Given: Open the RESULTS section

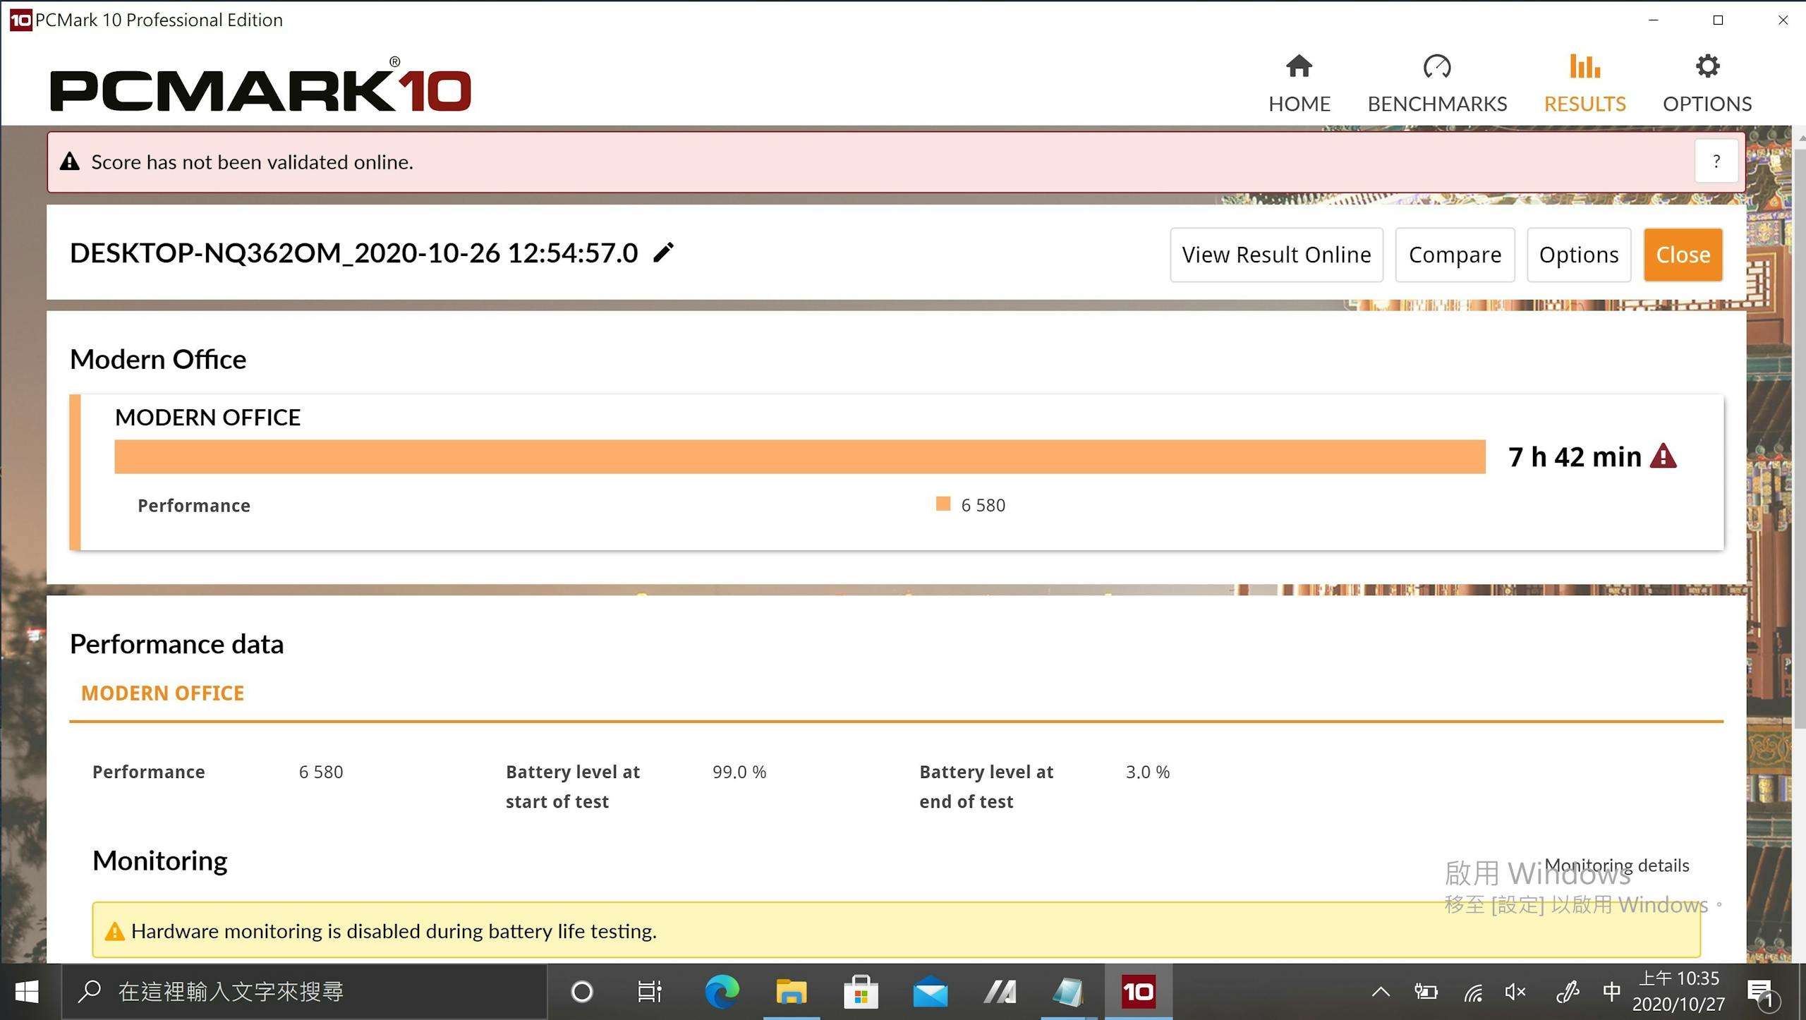Looking at the screenshot, I should pyautogui.click(x=1584, y=83).
